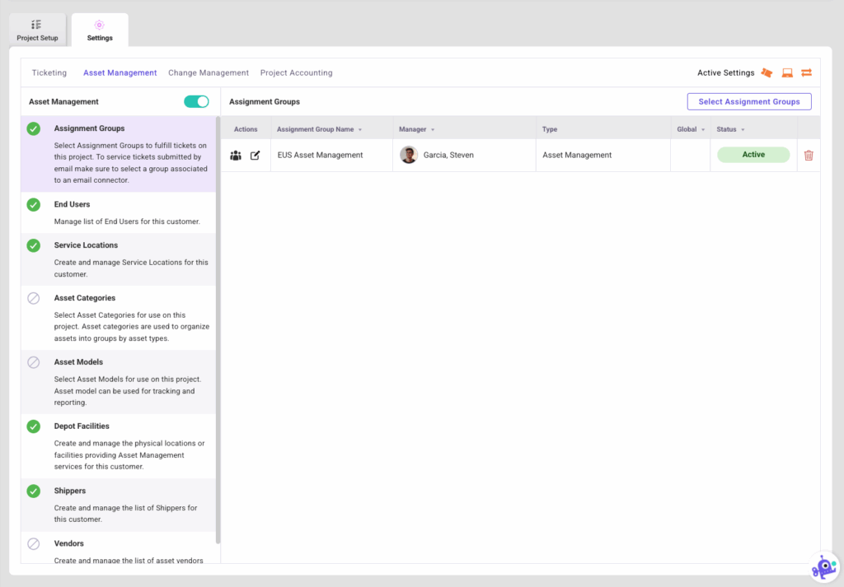Click the disabled circle icon beside Asset Categories
This screenshot has width=844, height=587.
34,299
